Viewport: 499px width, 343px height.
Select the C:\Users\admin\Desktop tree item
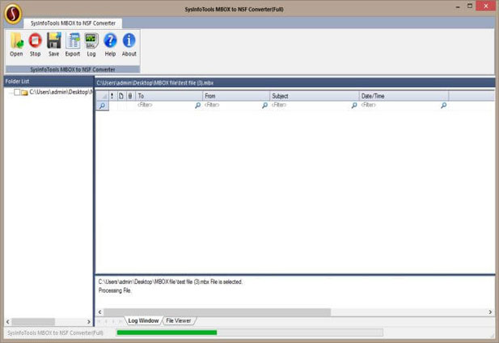(x=61, y=92)
